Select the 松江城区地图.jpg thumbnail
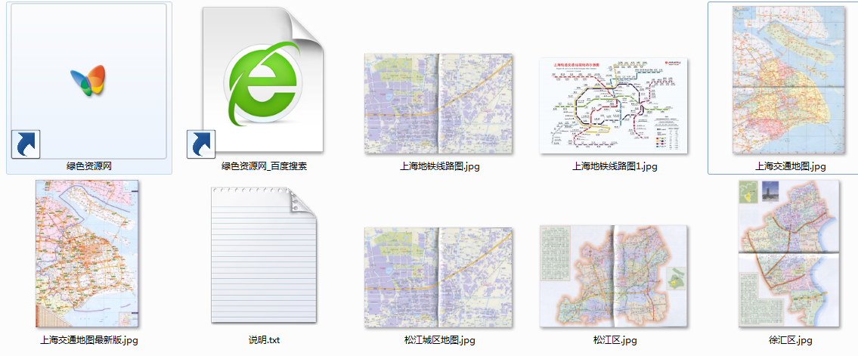 pyautogui.click(x=438, y=278)
